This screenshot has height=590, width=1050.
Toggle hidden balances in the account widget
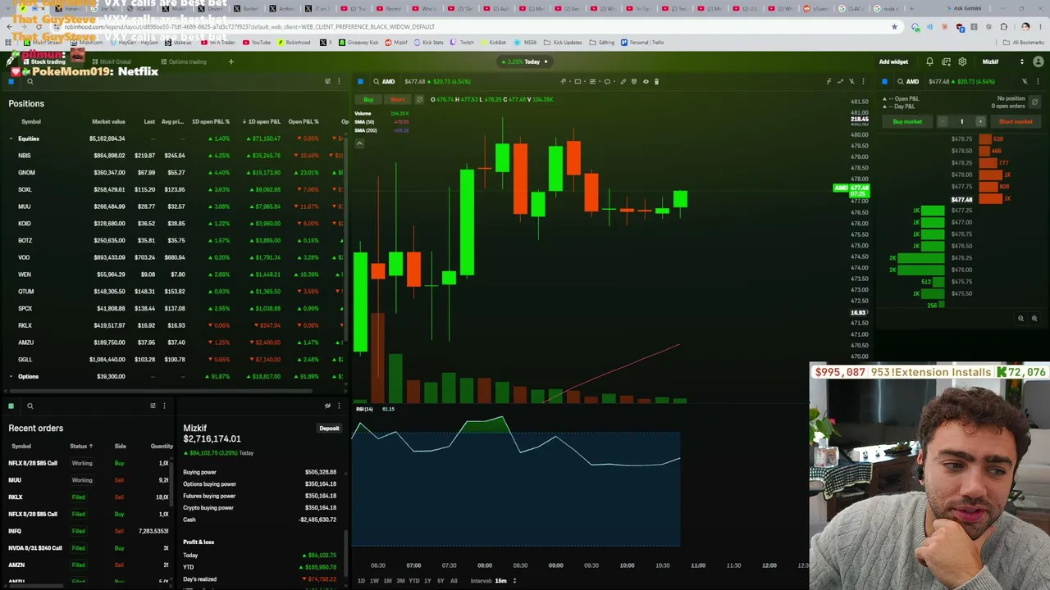(x=327, y=406)
